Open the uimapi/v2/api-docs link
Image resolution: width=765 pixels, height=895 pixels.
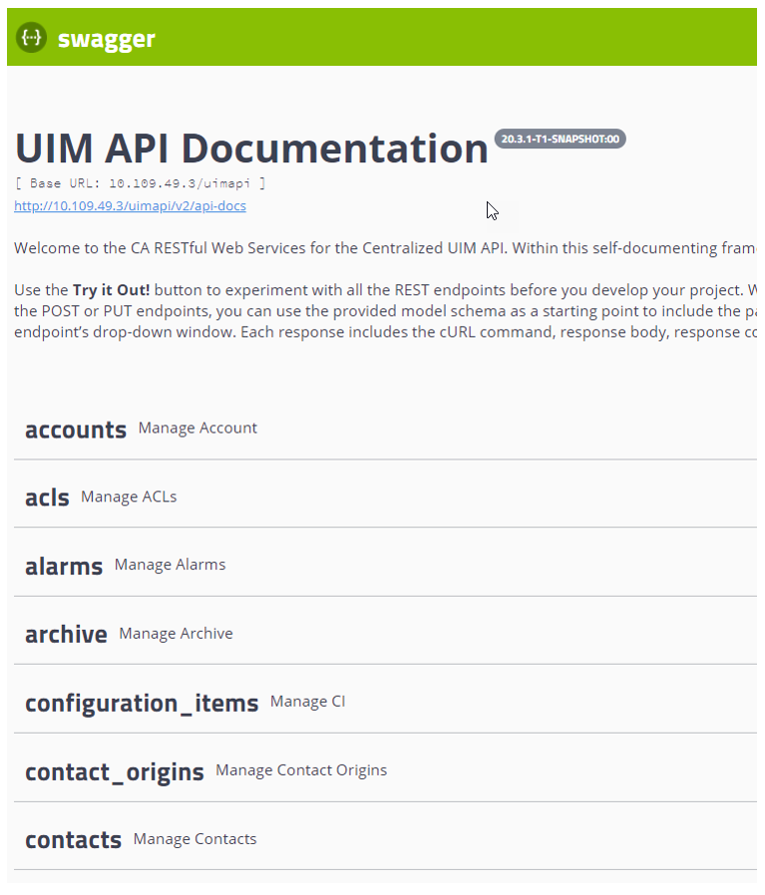pyautogui.click(x=130, y=206)
